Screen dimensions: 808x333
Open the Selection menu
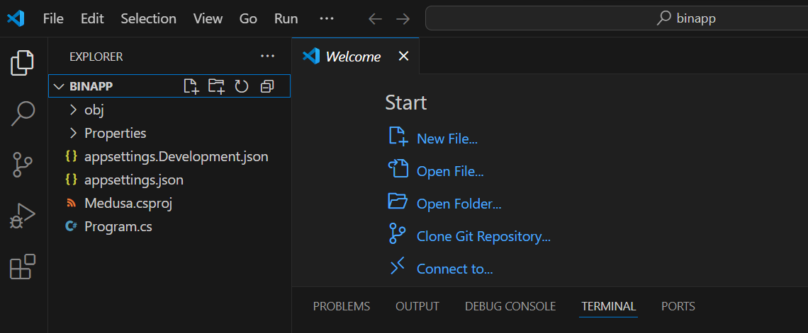click(148, 19)
